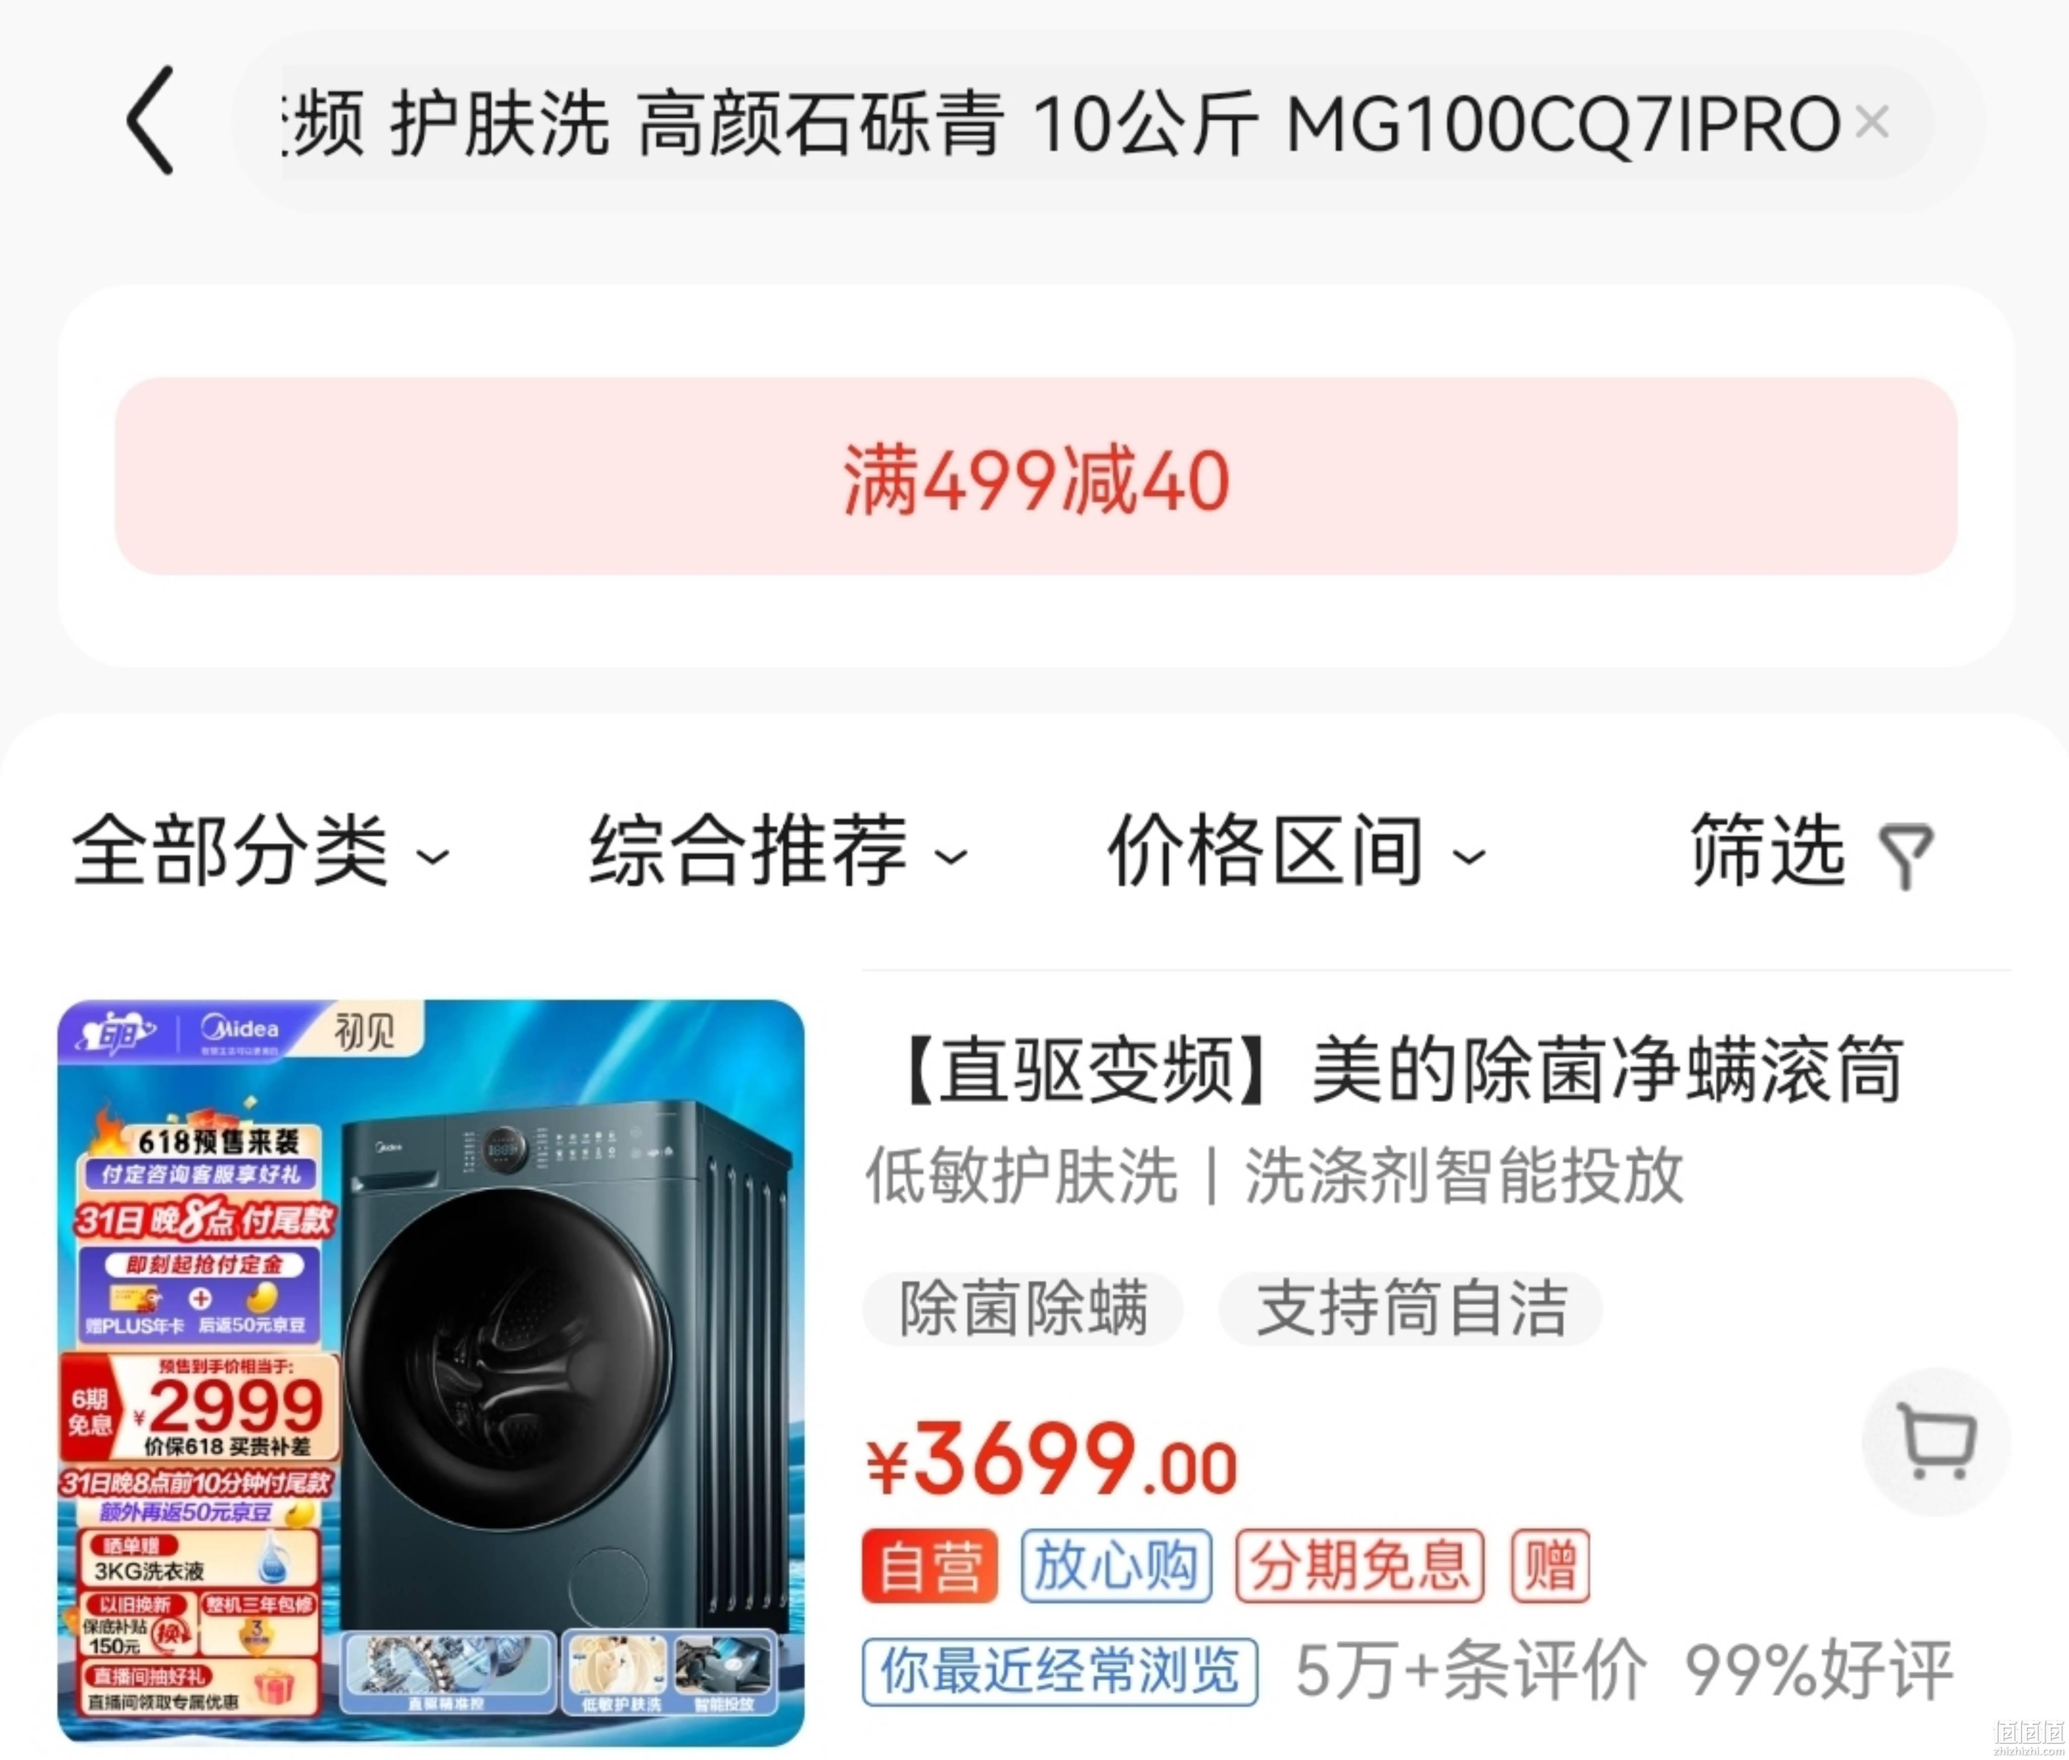Image resolution: width=2069 pixels, height=1760 pixels.
Task: Tap the 放心购 badge
Action: tap(1115, 1566)
